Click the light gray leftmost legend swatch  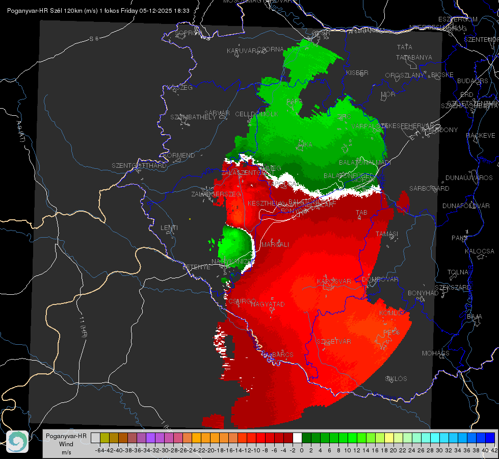click(95, 438)
